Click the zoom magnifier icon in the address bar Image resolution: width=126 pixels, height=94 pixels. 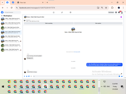(102, 8)
